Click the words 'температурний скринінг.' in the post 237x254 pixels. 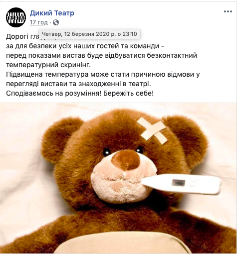(x=48, y=65)
